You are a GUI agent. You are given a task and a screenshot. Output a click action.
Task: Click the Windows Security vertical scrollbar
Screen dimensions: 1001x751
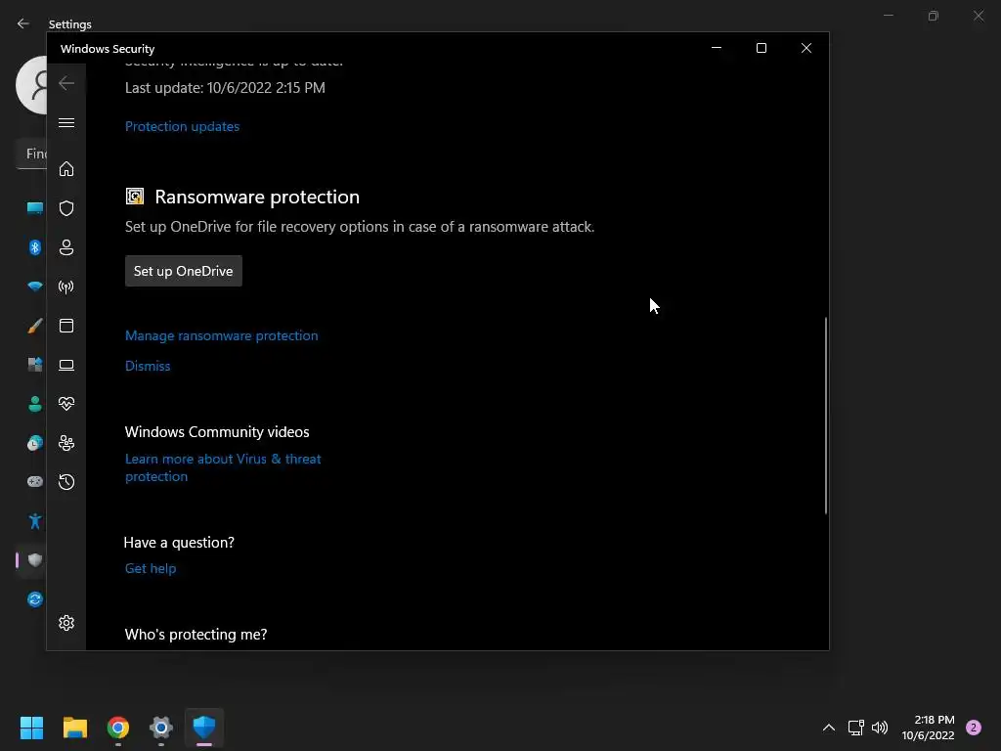[x=825, y=415]
